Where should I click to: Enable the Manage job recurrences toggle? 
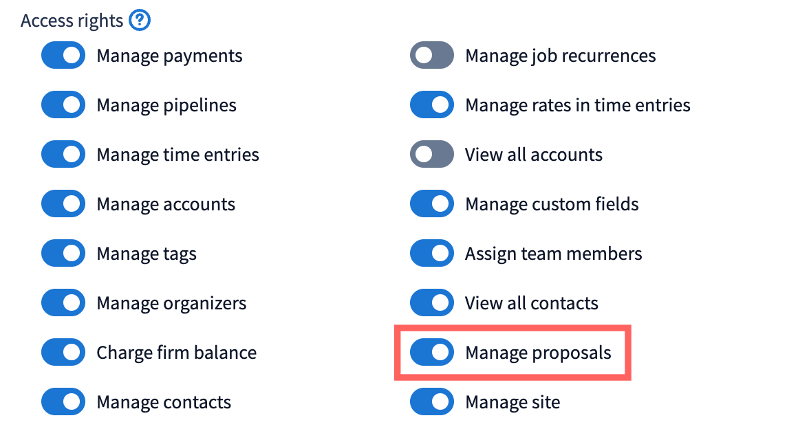432,56
